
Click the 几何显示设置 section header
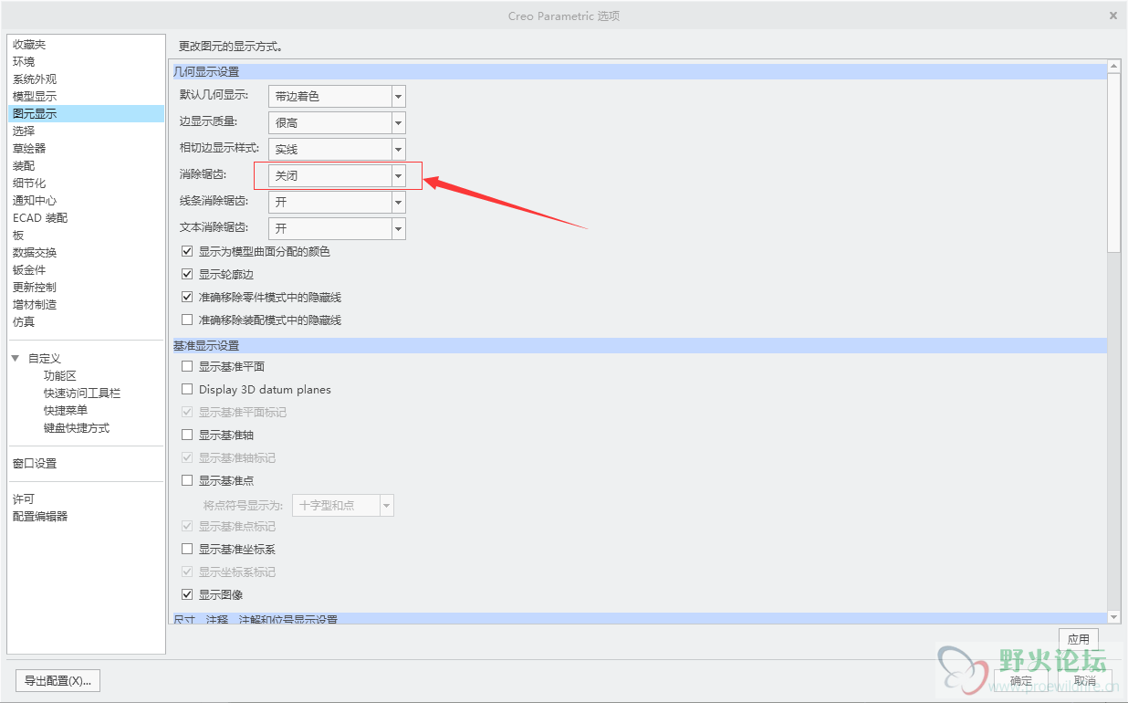pos(639,71)
